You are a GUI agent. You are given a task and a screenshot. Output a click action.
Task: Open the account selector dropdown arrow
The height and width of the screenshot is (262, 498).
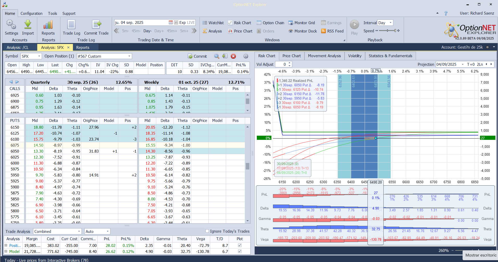pyautogui.click(x=494, y=47)
